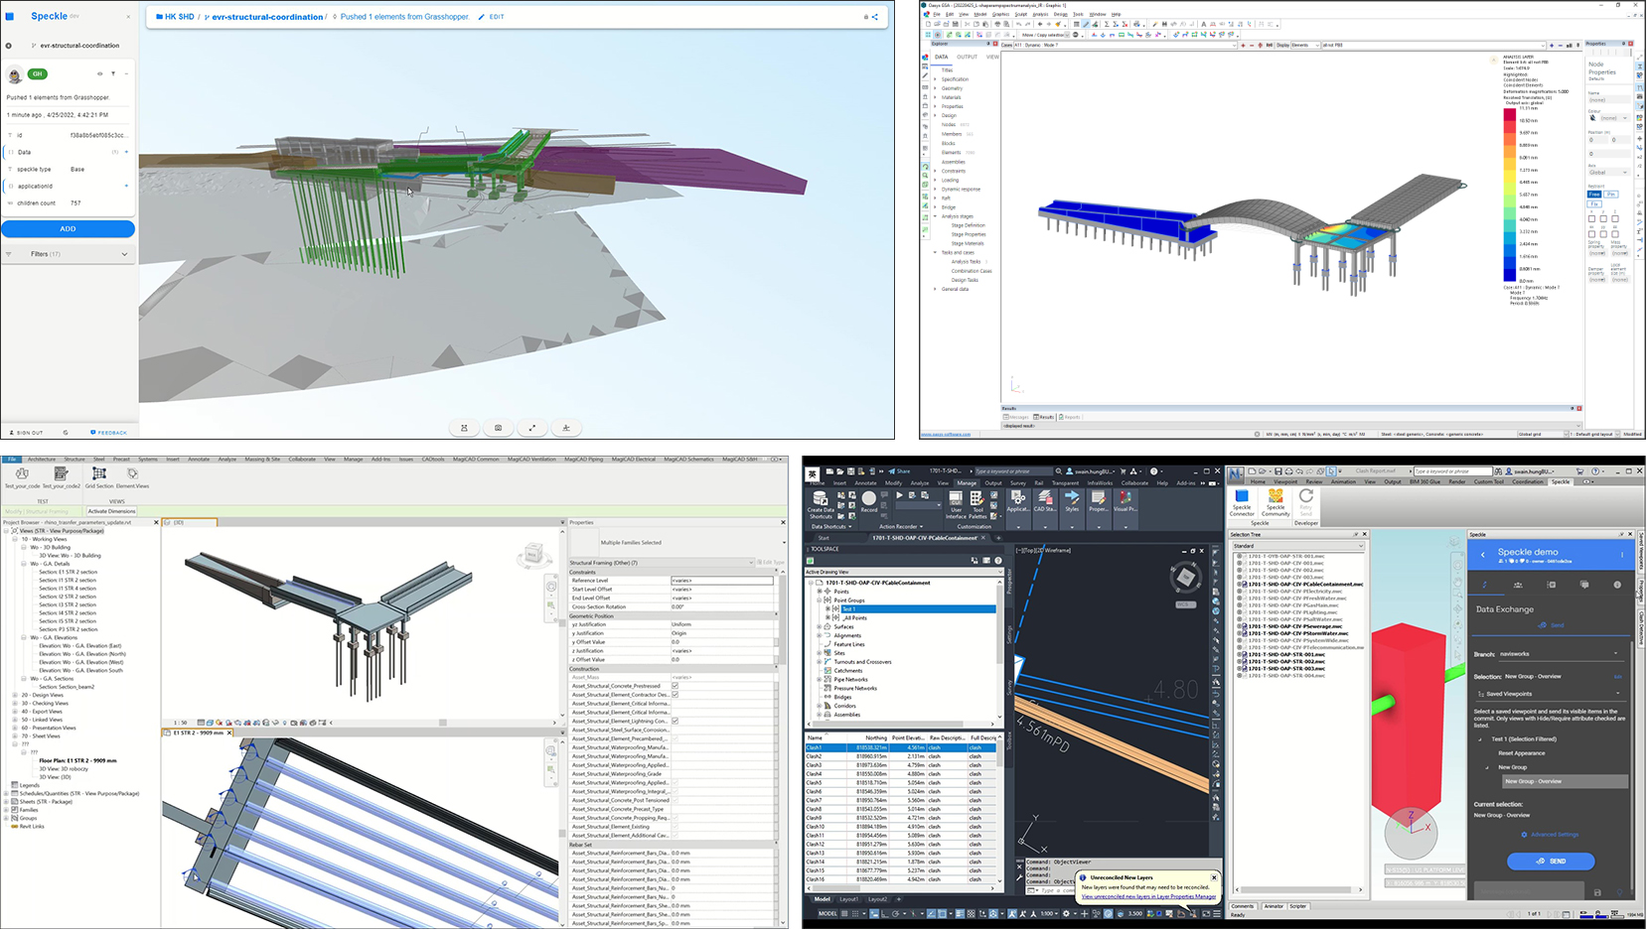Click the ViewCube compass in Civil 3D viewport
The height and width of the screenshot is (933, 1650).
(x=1186, y=578)
